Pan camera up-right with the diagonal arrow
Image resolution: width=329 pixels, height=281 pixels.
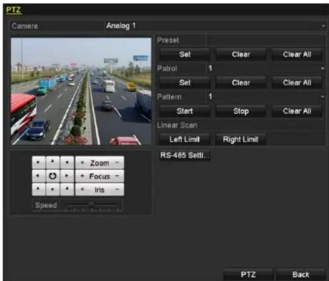tap(67, 162)
